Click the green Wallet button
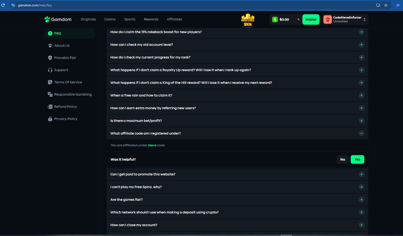The image size is (403, 236). tap(311, 19)
